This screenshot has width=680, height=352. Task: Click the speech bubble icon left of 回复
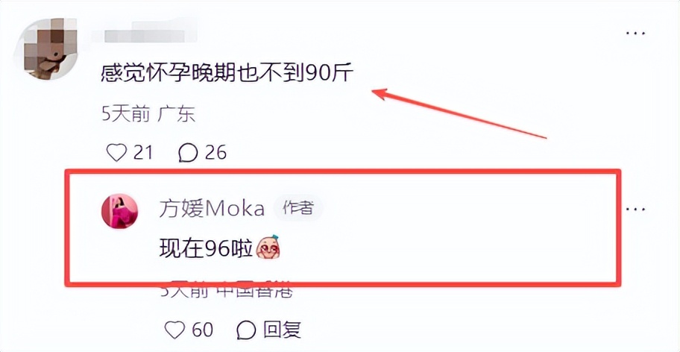tap(246, 330)
